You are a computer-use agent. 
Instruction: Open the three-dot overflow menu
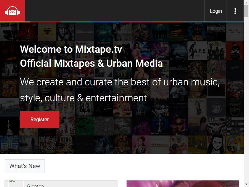[x=235, y=11]
